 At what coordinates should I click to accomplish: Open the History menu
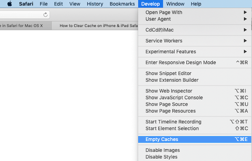pos(95,4)
